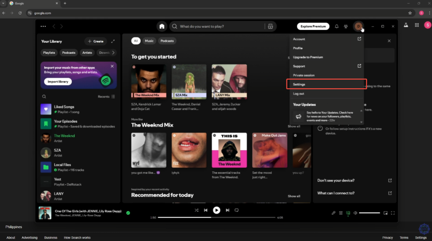Open Settings from profile menu
Screen dimensions: 432x241
[327, 85]
